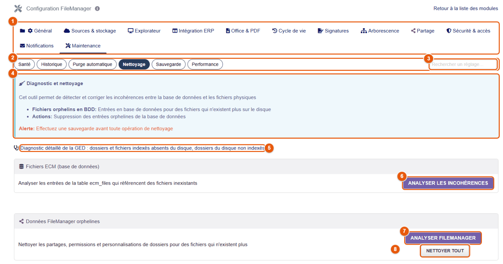
Task: Select the Santé sub-tab pill
Action: click(x=24, y=65)
